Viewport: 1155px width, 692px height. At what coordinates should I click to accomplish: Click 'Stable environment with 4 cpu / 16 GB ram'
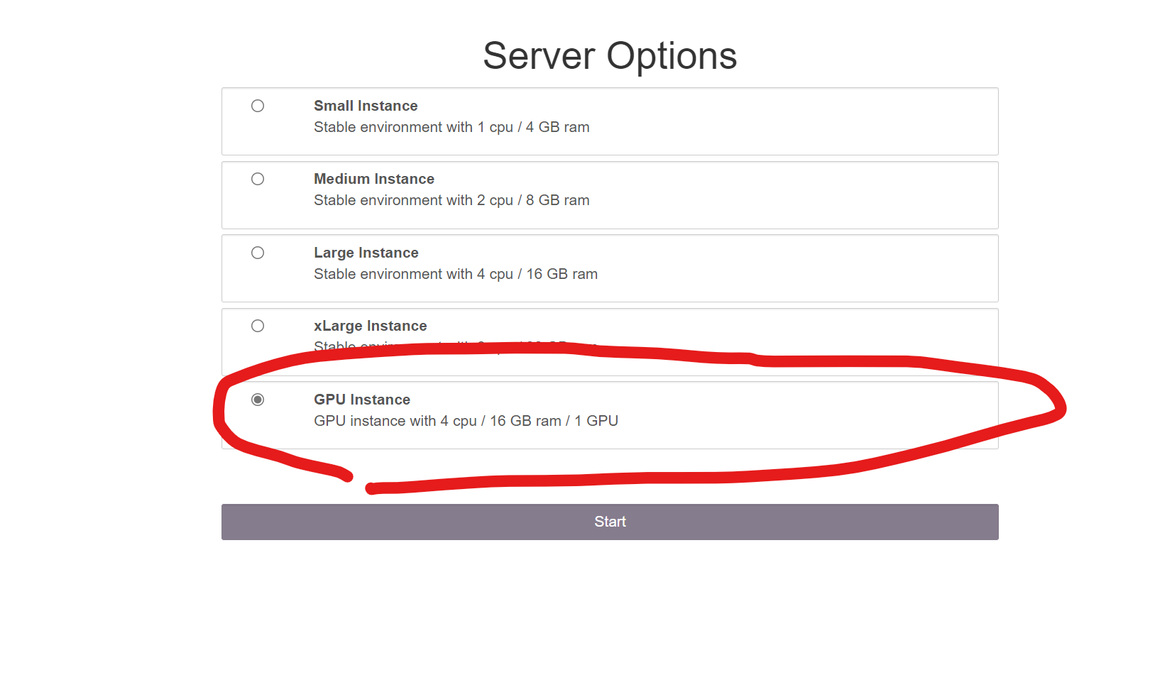click(x=456, y=274)
